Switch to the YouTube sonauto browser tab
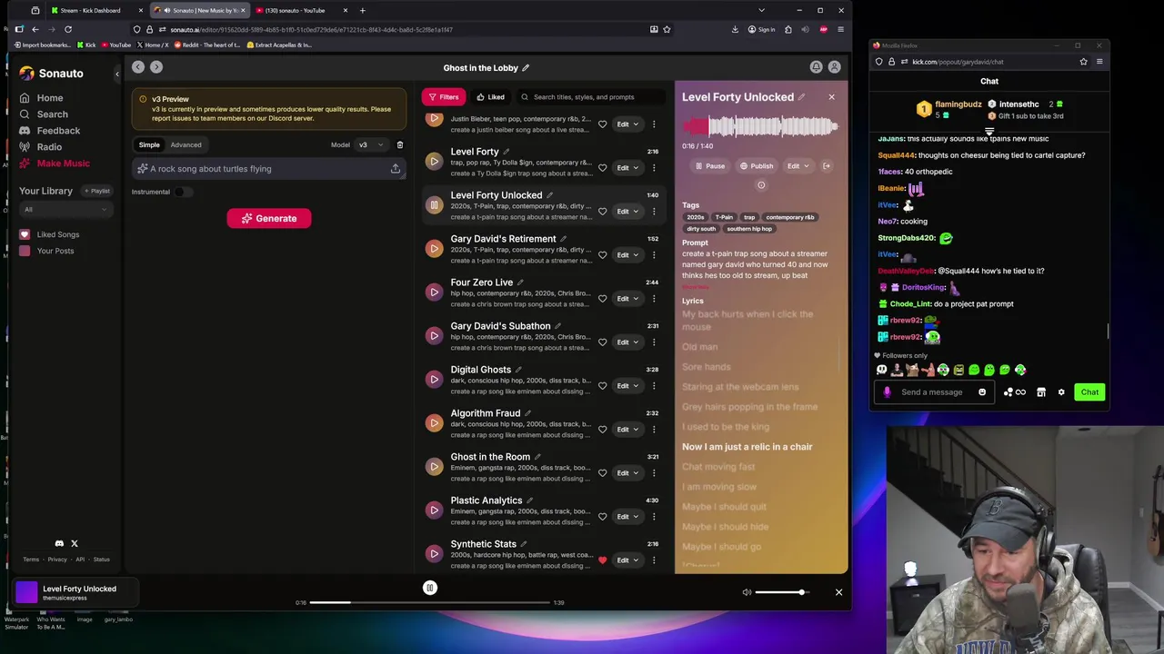 [x=300, y=11]
